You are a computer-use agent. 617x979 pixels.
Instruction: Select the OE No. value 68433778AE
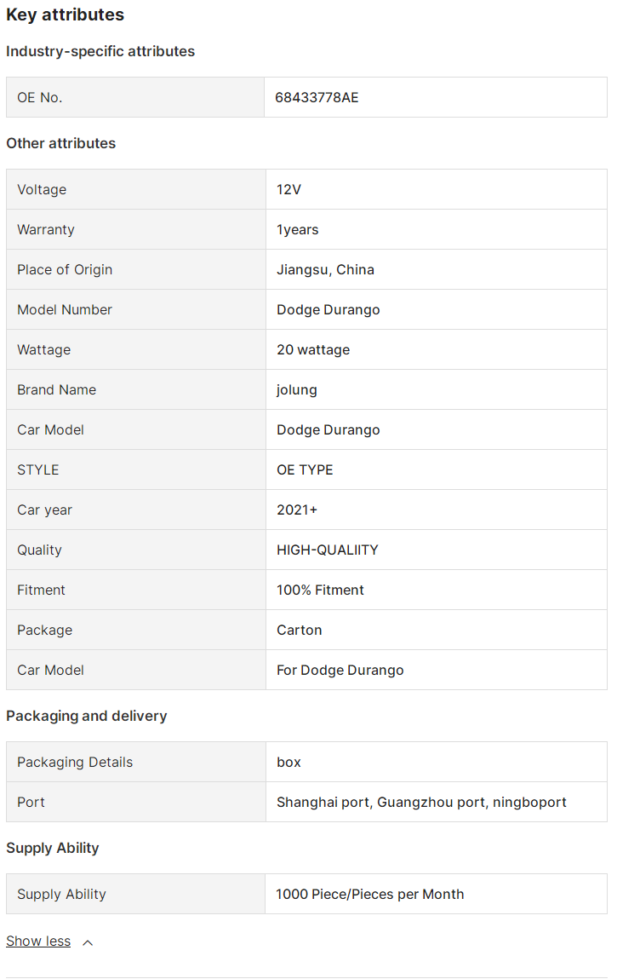(317, 98)
